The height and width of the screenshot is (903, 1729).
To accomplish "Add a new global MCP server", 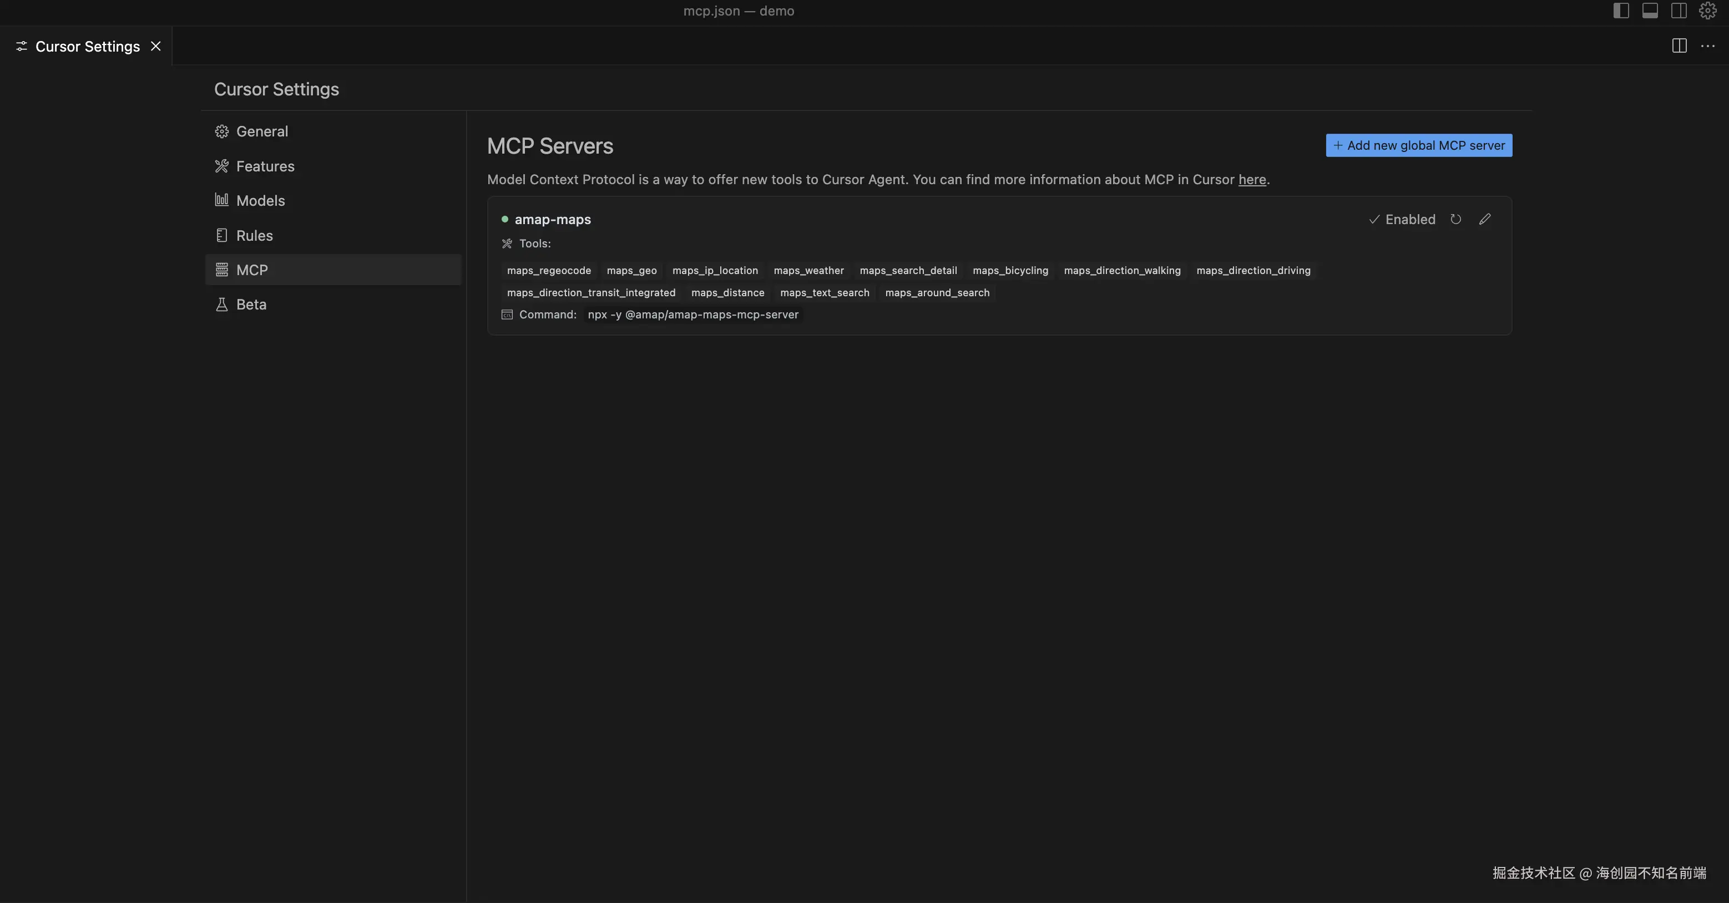I will 1419,145.
